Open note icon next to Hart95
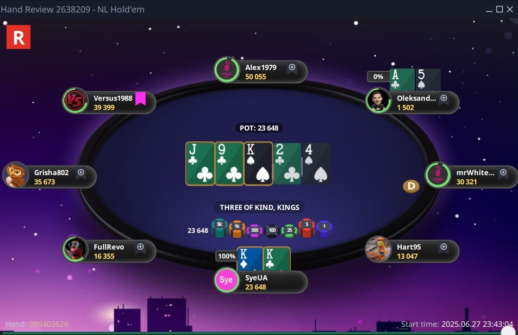The height and width of the screenshot is (335, 518). pyautogui.click(x=444, y=247)
